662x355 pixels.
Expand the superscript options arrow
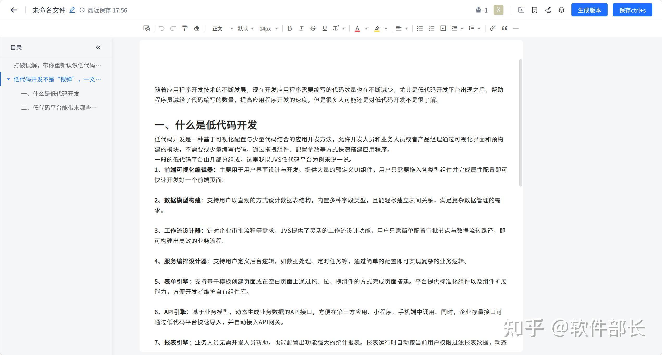click(x=344, y=28)
